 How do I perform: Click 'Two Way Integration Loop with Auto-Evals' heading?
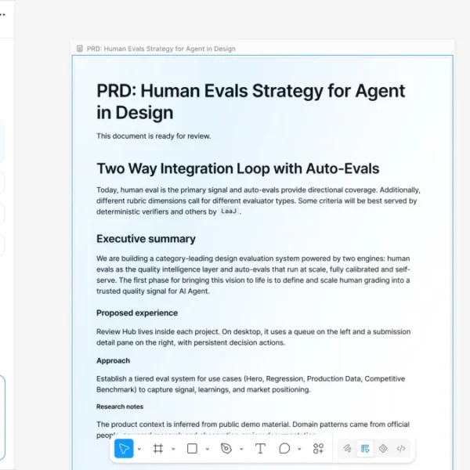click(238, 168)
